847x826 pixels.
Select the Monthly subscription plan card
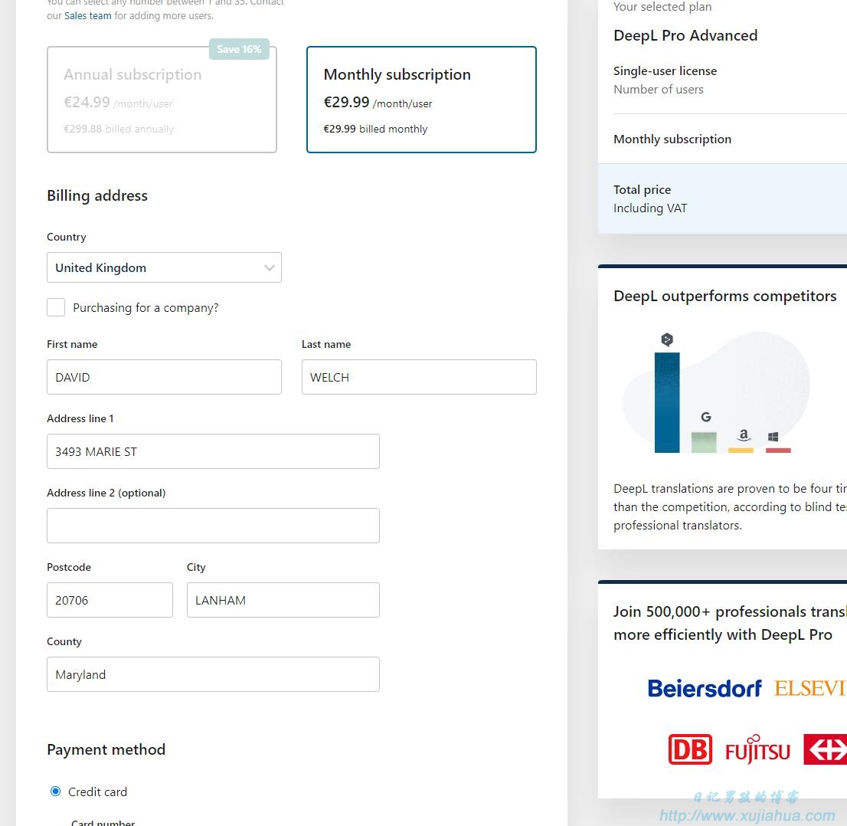tap(421, 100)
